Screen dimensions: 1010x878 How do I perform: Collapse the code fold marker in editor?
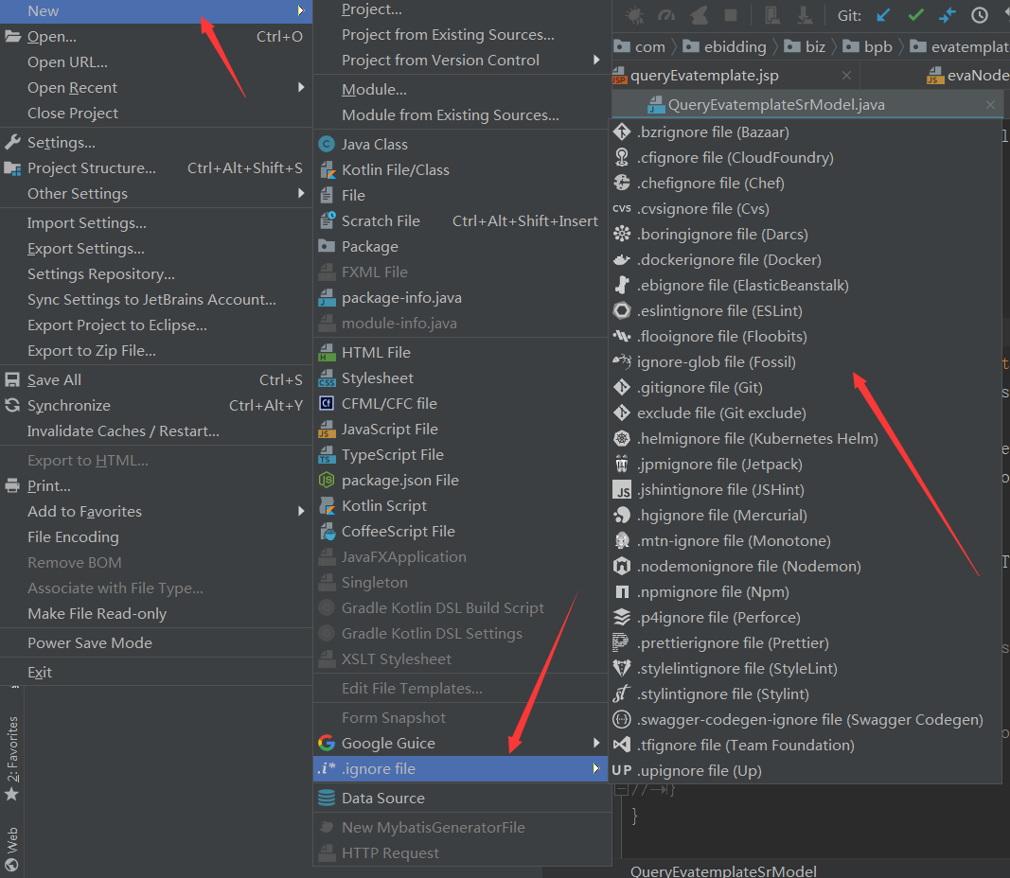click(621, 790)
